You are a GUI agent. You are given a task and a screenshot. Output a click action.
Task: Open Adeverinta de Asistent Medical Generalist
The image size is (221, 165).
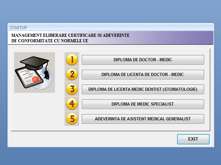[x=143, y=119]
